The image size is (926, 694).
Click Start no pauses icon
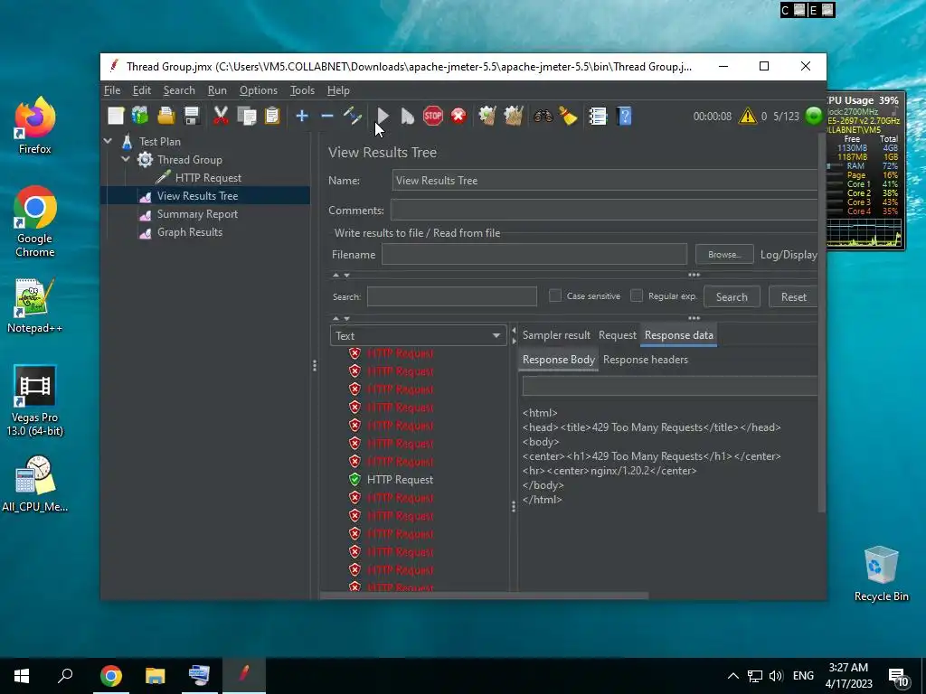[408, 116]
